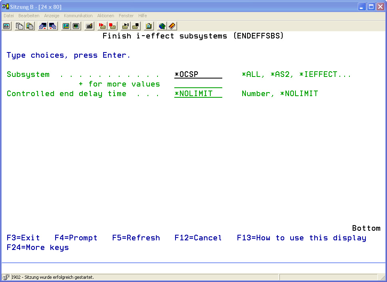Image resolution: width=387 pixels, height=282 pixels.
Task: Click the Paste clipboard icon
Action: coord(30,26)
